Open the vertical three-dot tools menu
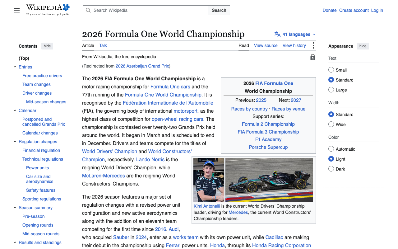398x249 pixels. point(313,46)
